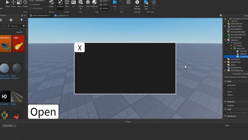Screen dimensions: 248x140
Task: Switch to the first script tab
Action: (40, 16)
